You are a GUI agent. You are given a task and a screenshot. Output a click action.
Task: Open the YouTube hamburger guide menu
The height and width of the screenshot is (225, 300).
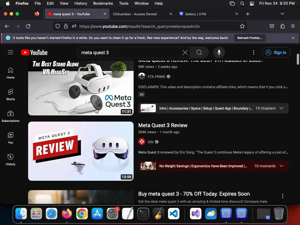coord(11,52)
